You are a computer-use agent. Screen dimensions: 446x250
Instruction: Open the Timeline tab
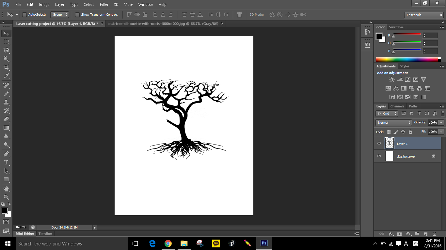pos(45,234)
